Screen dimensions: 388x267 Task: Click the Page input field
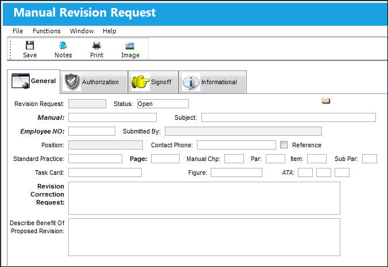point(165,159)
